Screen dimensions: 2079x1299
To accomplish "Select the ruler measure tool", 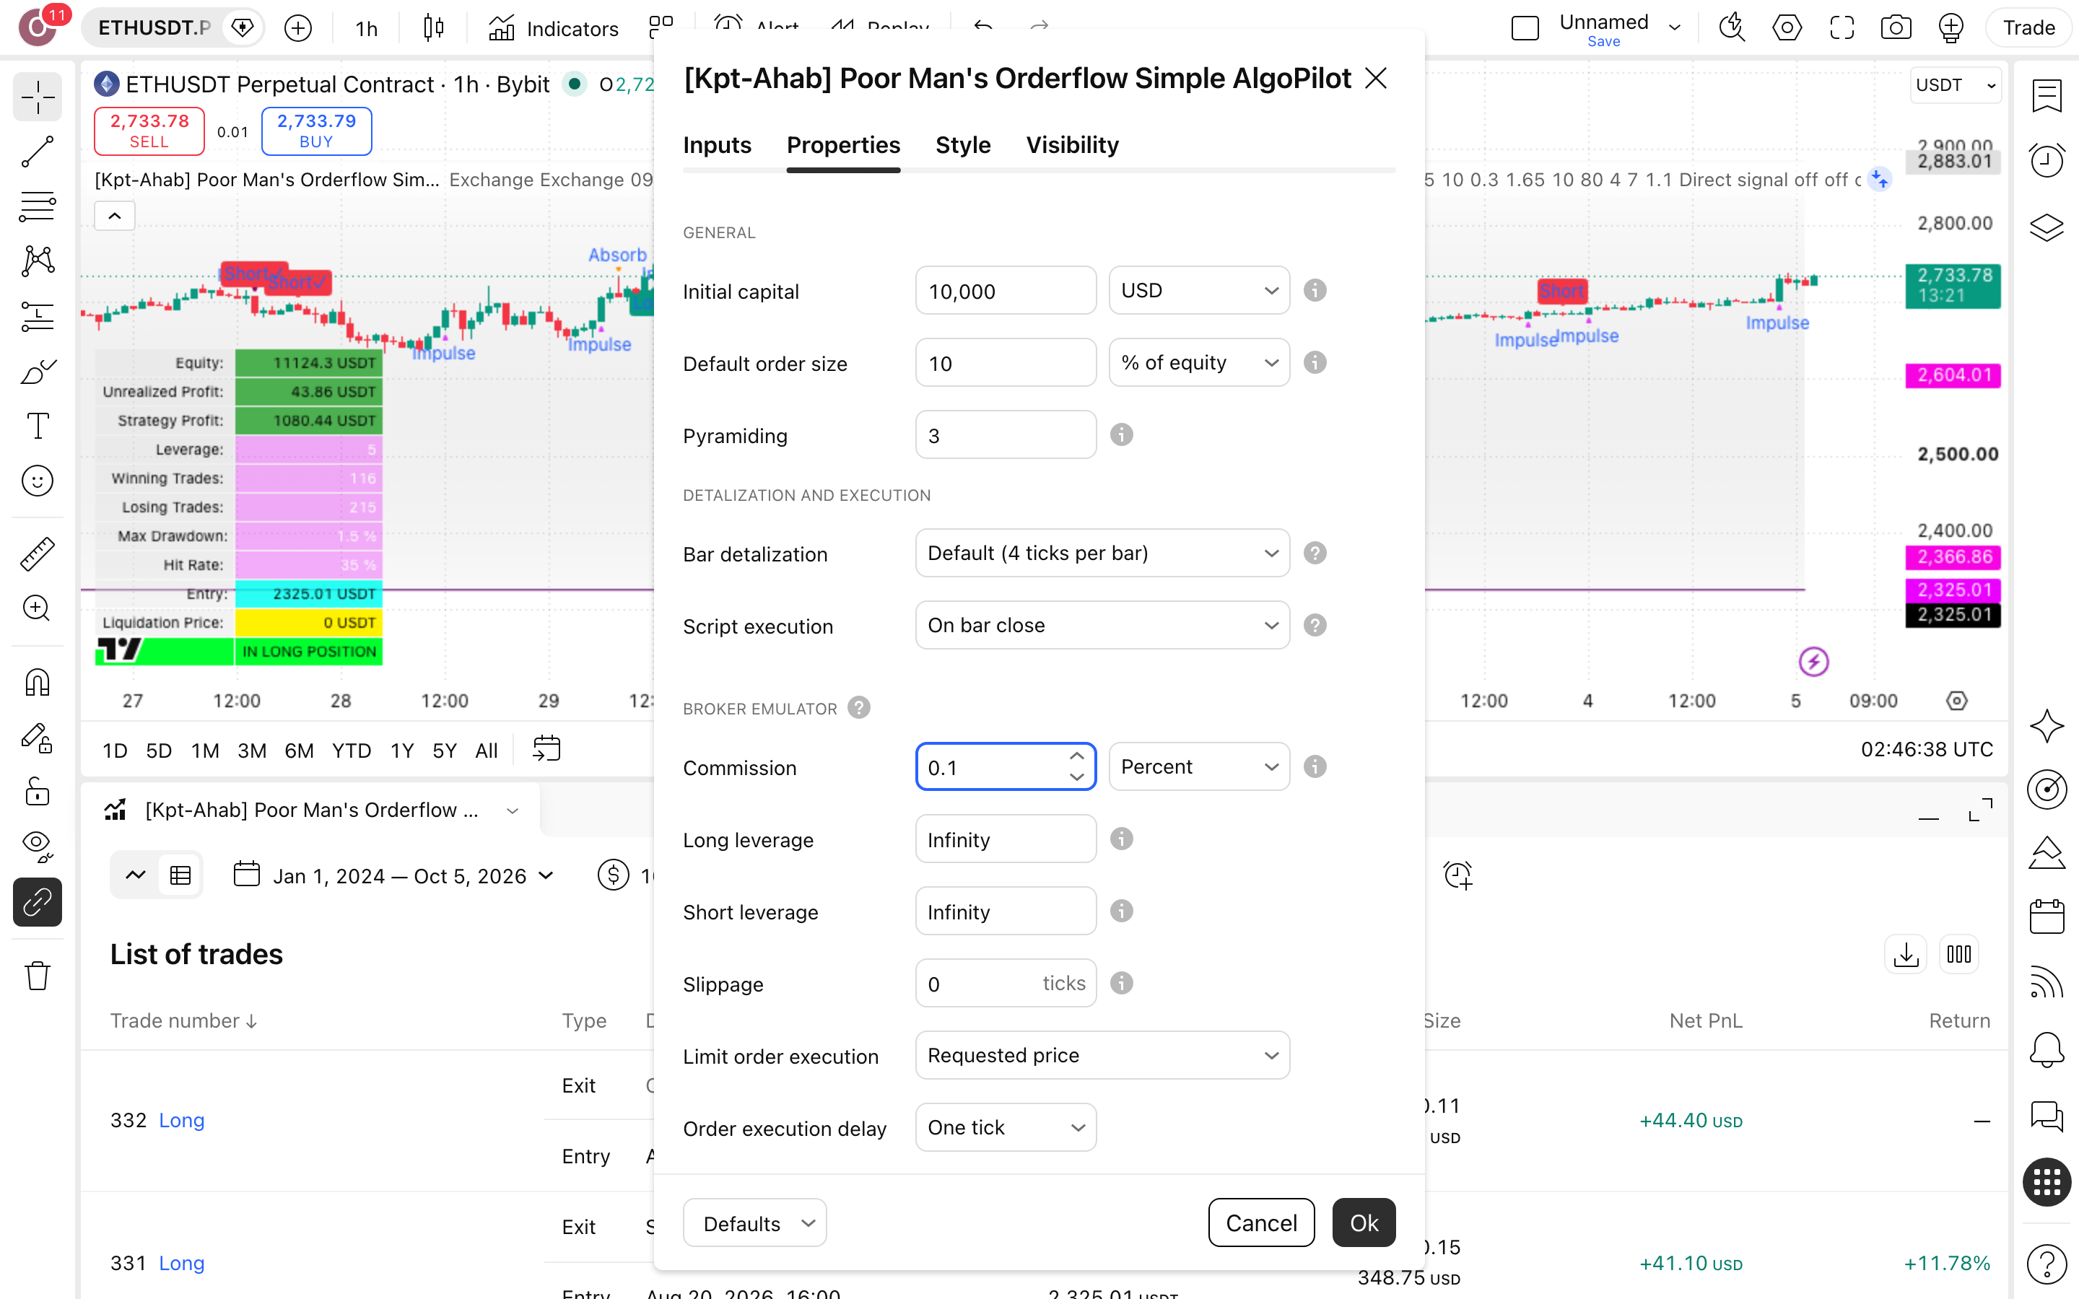I will point(37,554).
